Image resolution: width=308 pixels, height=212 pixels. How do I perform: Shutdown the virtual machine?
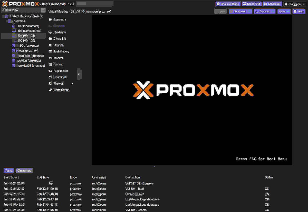click(x=240, y=11)
